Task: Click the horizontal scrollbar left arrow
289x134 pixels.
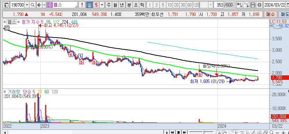Action: pos(5,132)
